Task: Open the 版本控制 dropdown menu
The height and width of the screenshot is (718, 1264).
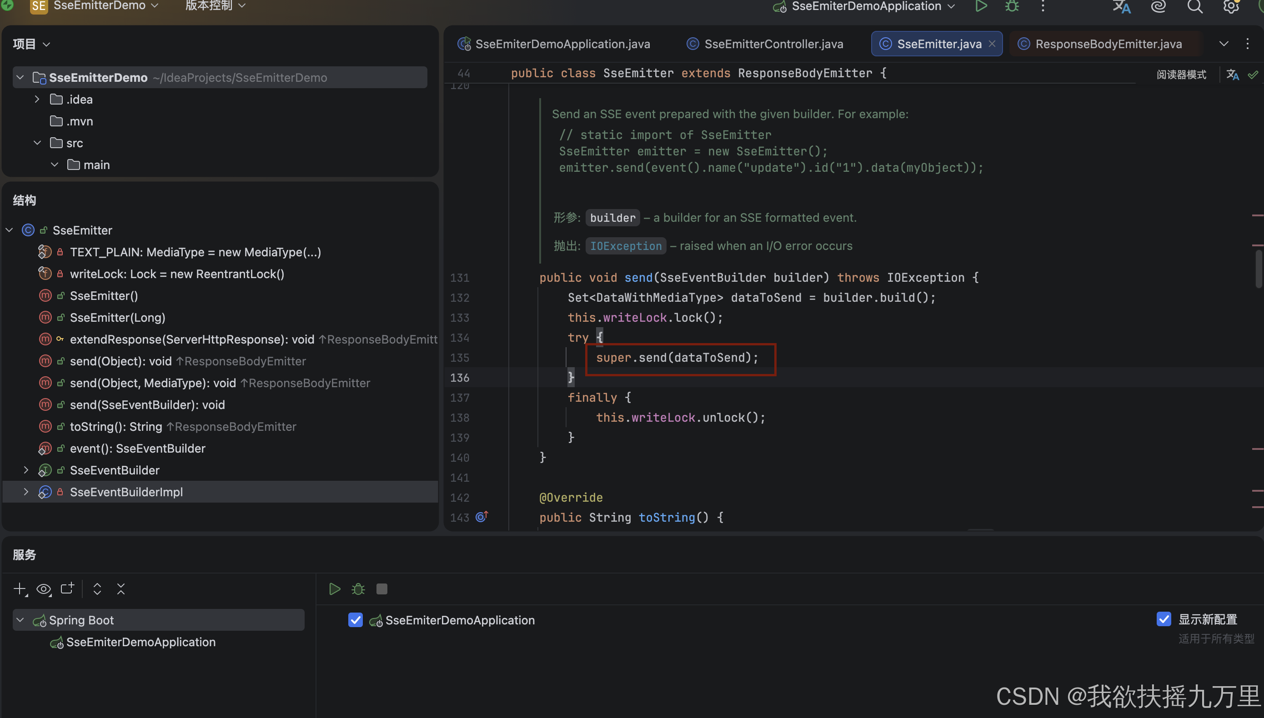Action: pos(215,6)
